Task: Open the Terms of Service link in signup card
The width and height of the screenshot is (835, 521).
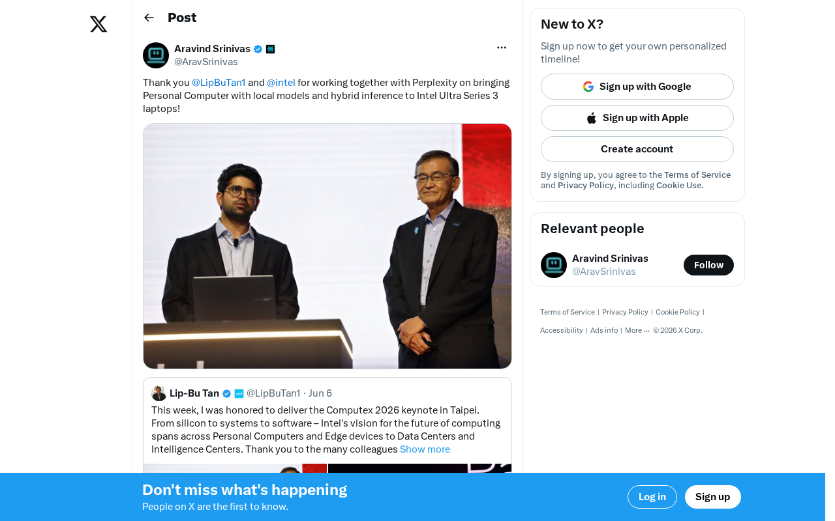Action: coord(697,175)
